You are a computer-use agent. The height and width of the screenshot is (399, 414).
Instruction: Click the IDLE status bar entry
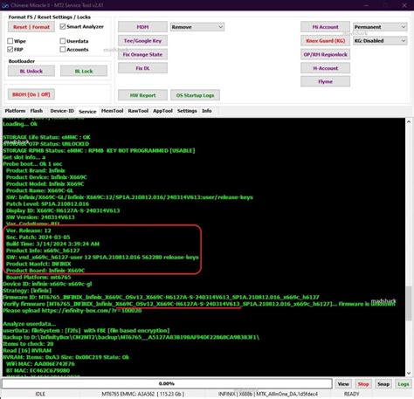(40, 394)
